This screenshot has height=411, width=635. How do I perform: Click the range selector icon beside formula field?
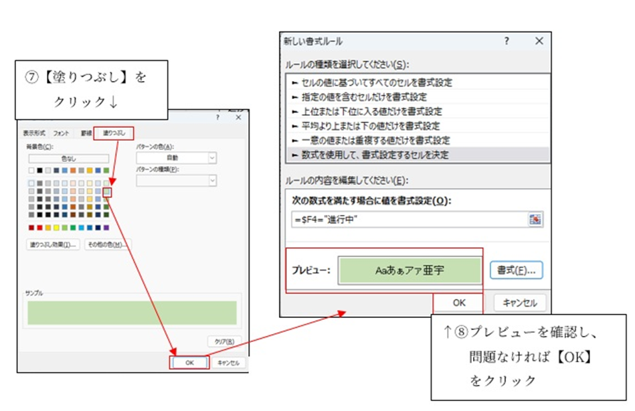point(535,220)
